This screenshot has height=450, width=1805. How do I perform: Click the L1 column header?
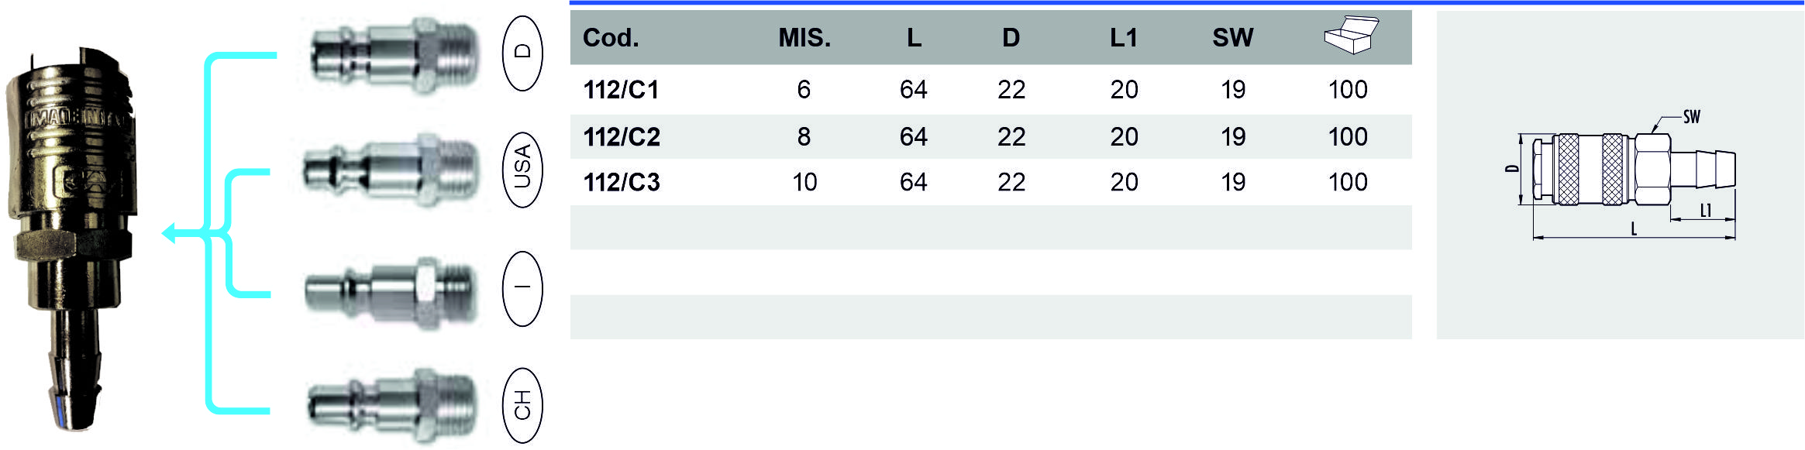(x=1123, y=38)
